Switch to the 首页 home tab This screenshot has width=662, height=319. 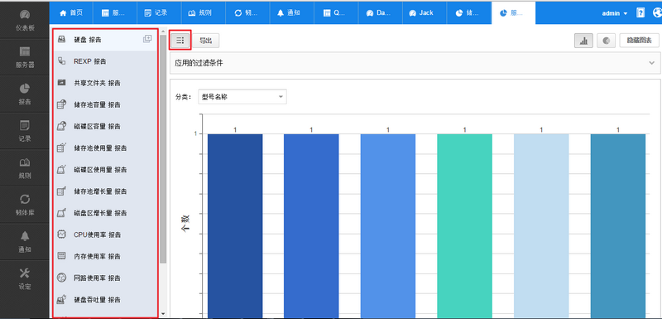click(x=71, y=13)
